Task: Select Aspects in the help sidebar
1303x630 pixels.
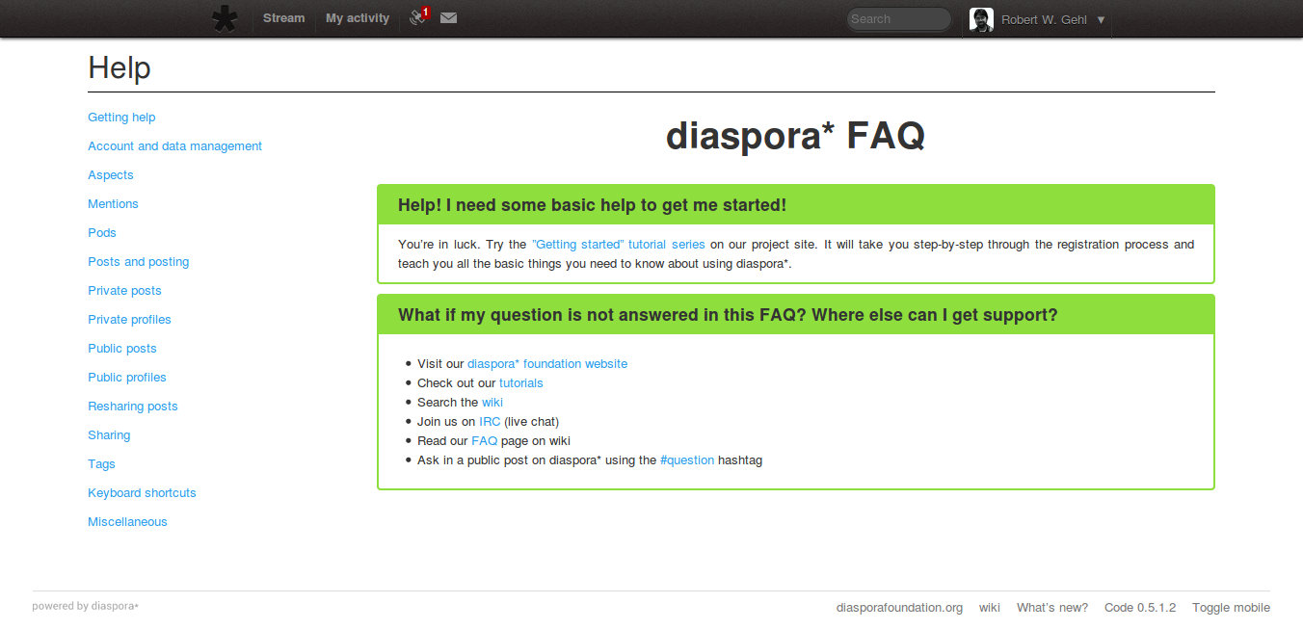Action: tap(111, 175)
